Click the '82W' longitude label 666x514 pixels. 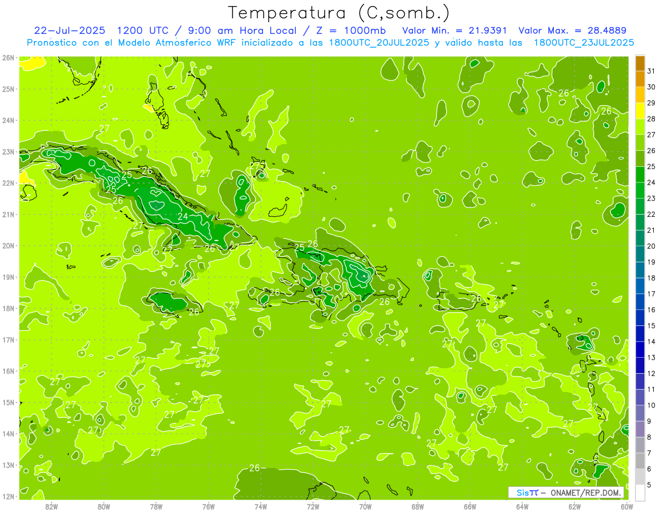coord(52,506)
